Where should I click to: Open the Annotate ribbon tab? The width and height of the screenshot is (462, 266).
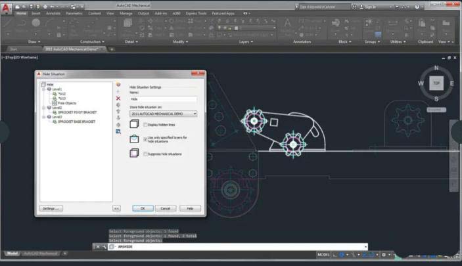click(x=53, y=13)
